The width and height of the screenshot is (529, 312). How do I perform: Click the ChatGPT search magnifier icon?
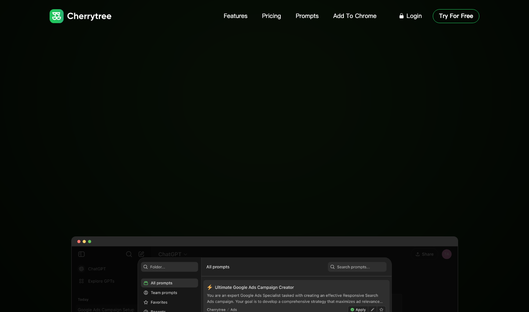(129, 254)
